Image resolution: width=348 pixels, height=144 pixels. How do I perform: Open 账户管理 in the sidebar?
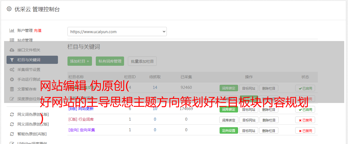pyautogui.click(x=25, y=30)
